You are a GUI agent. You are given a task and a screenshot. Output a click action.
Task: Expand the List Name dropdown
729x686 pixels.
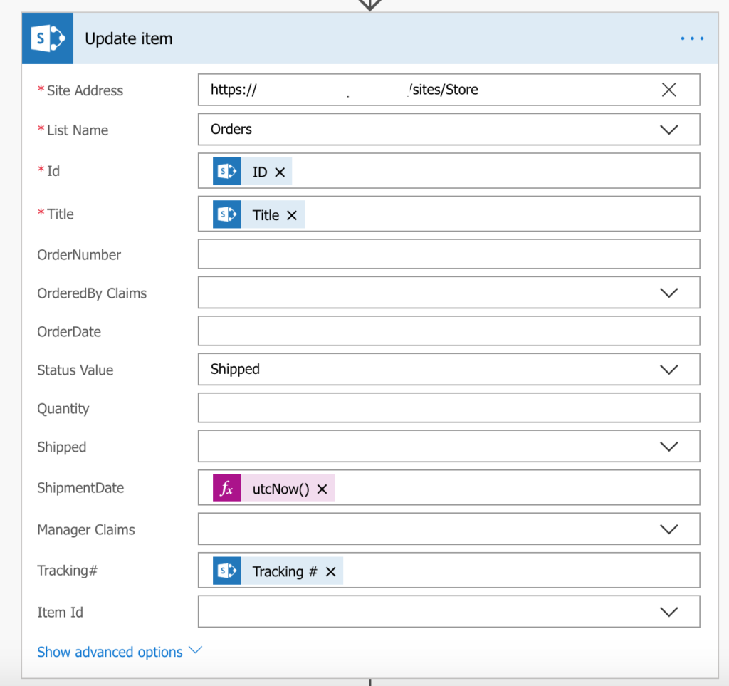tap(668, 130)
